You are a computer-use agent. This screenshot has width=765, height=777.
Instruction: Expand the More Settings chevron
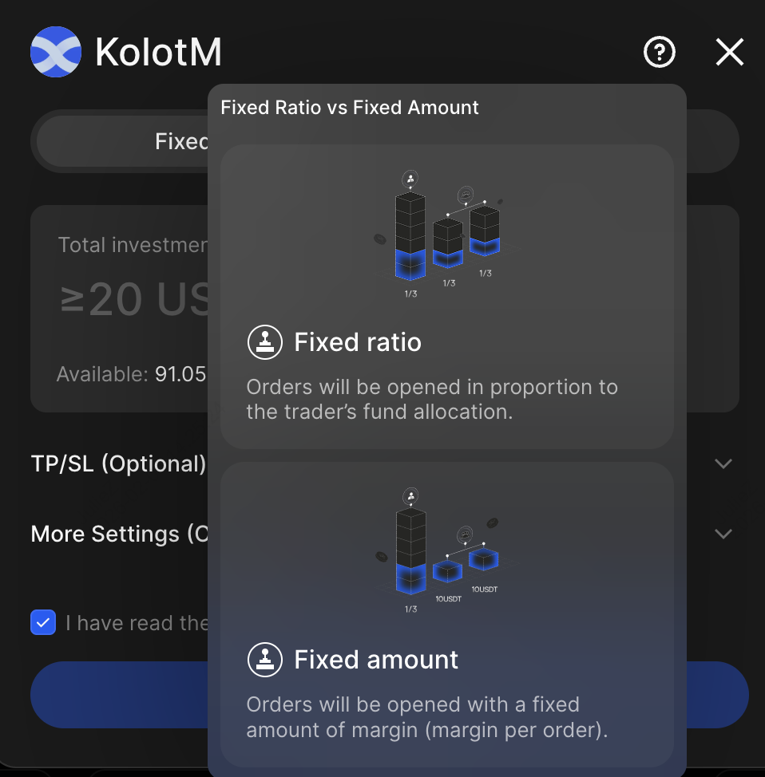click(723, 534)
